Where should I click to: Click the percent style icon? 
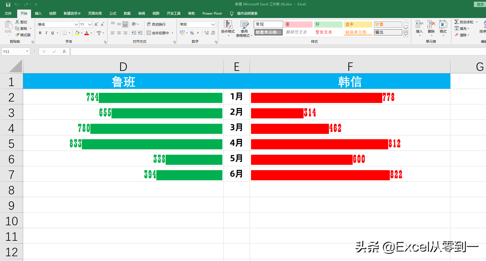pos(192,33)
